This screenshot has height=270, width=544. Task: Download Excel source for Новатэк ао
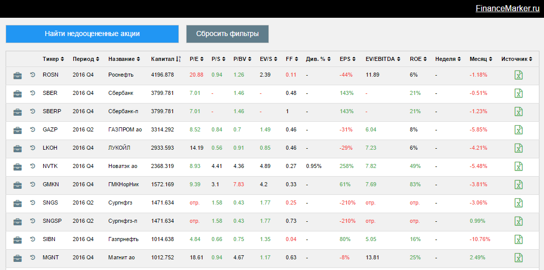518,166
